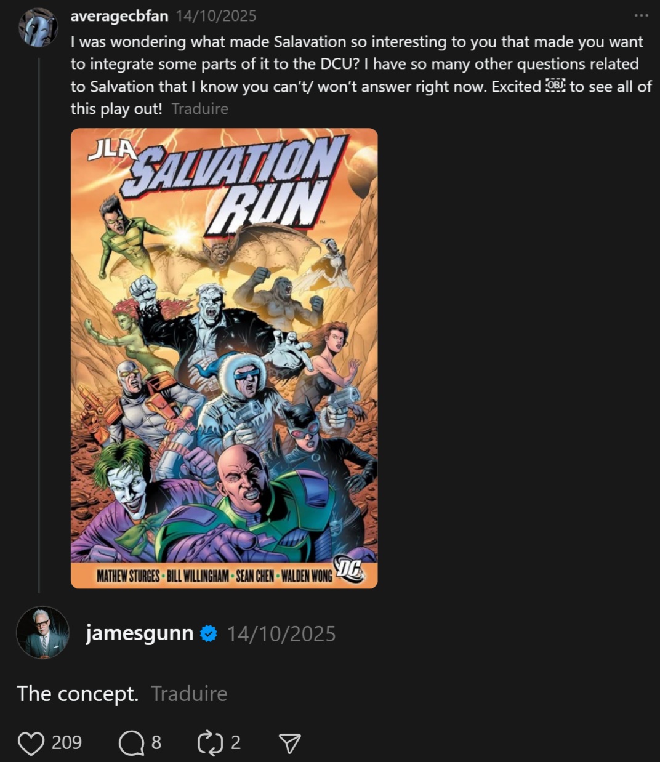660x762 pixels.
Task: Click the 209 likes count
Action: [66, 742]
